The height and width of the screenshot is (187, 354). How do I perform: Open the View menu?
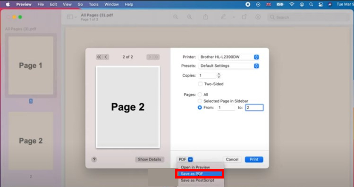tap(67, 4)
